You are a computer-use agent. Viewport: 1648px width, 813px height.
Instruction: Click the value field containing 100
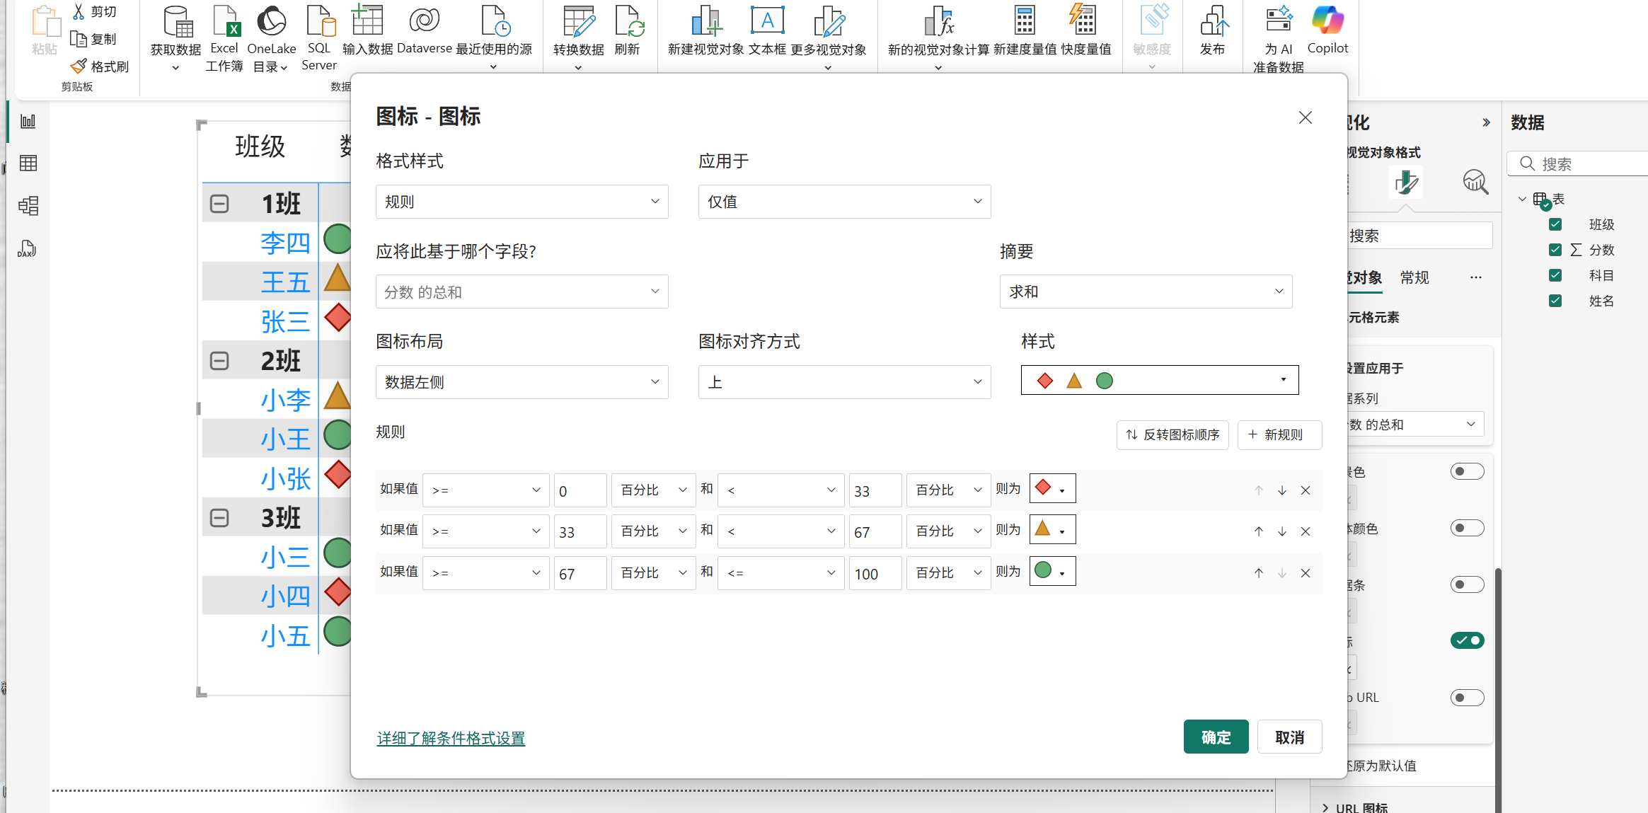[x=875, y=573]
